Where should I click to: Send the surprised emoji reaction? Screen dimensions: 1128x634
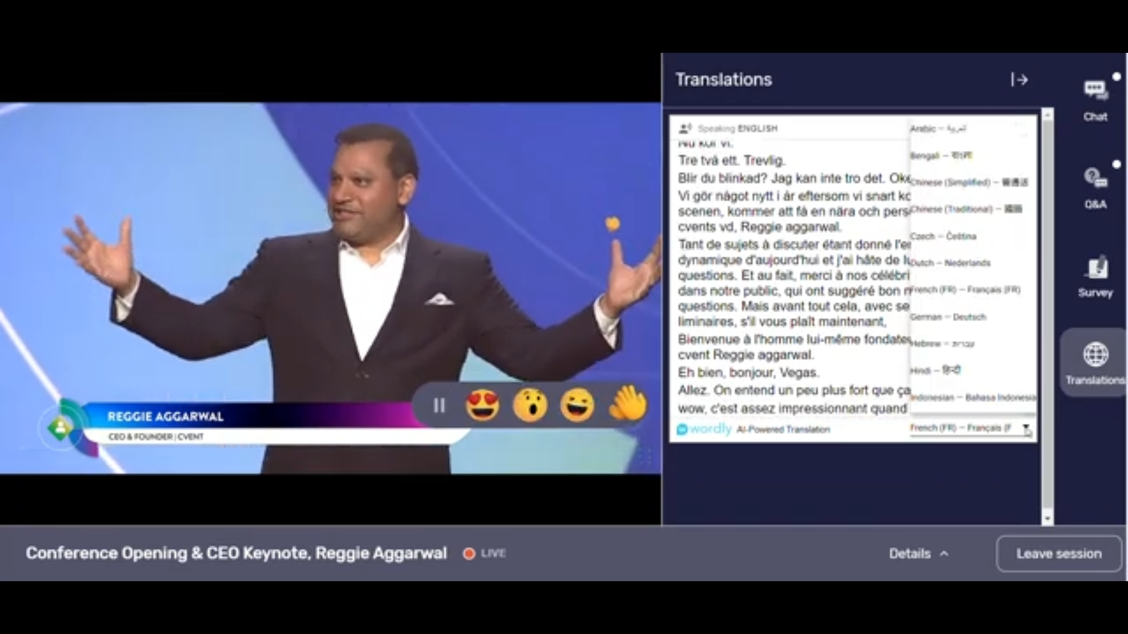tap(531, 405)
